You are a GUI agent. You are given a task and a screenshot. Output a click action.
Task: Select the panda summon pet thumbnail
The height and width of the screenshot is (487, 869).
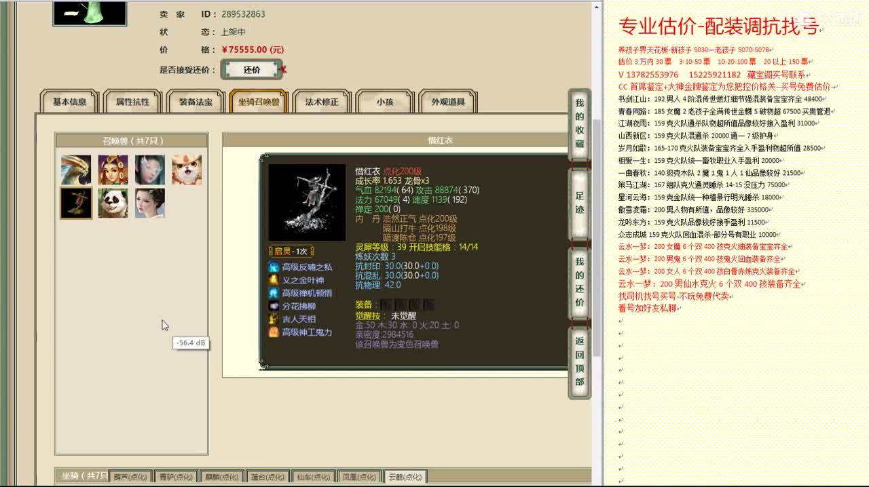[x=113, y=203]
